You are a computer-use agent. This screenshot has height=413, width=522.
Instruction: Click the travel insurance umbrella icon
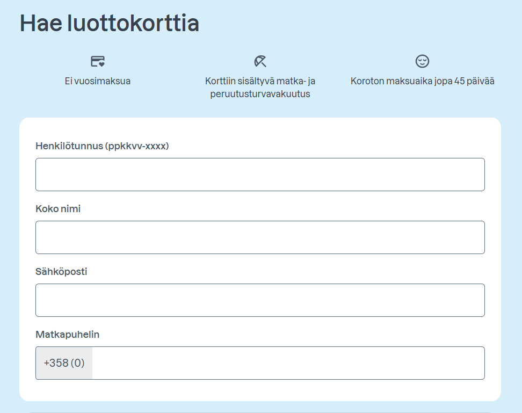pyautogui.click(x=260, y=61)
